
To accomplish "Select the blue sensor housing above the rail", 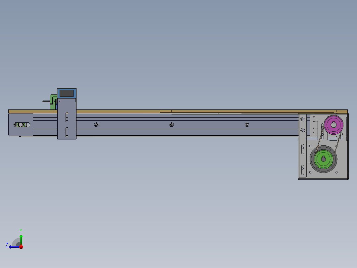I will (x=67, y=93).
